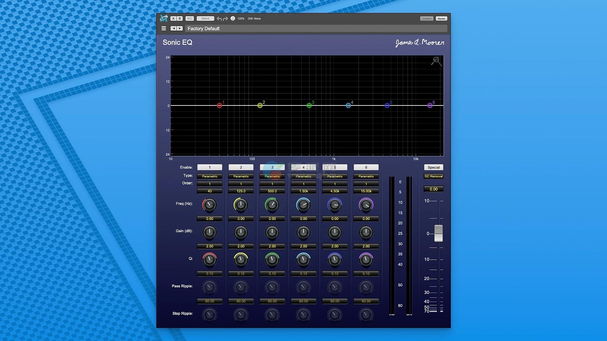Select the B preset slot
The height and width of the screenshot is (341, 607).
[180, 19]
